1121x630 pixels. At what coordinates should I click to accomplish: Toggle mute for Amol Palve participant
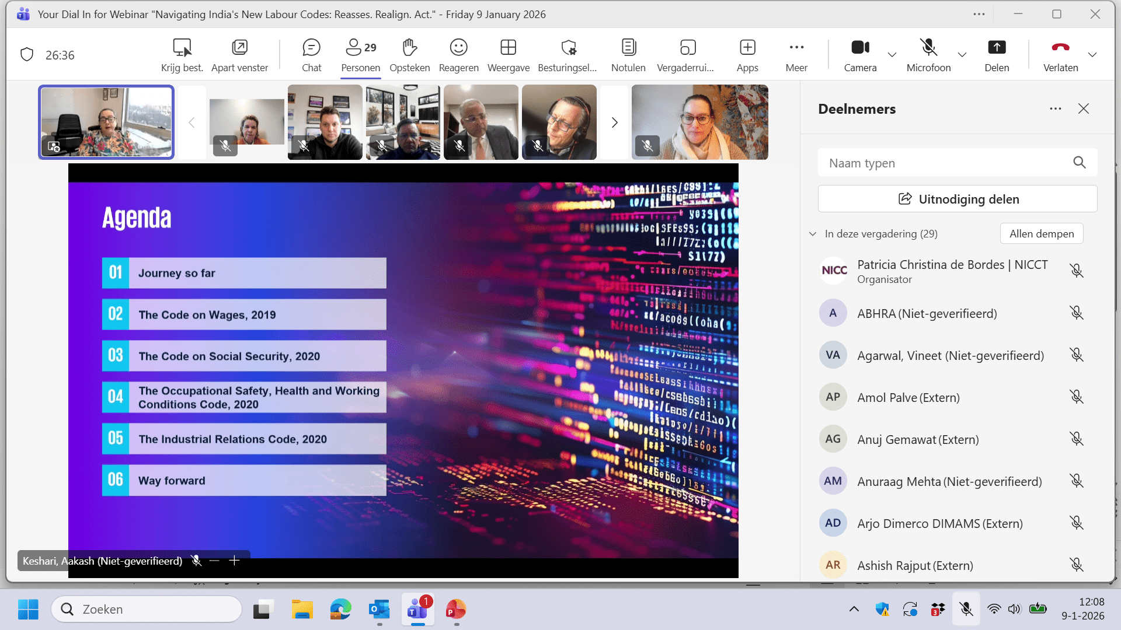click(1076, 397)
